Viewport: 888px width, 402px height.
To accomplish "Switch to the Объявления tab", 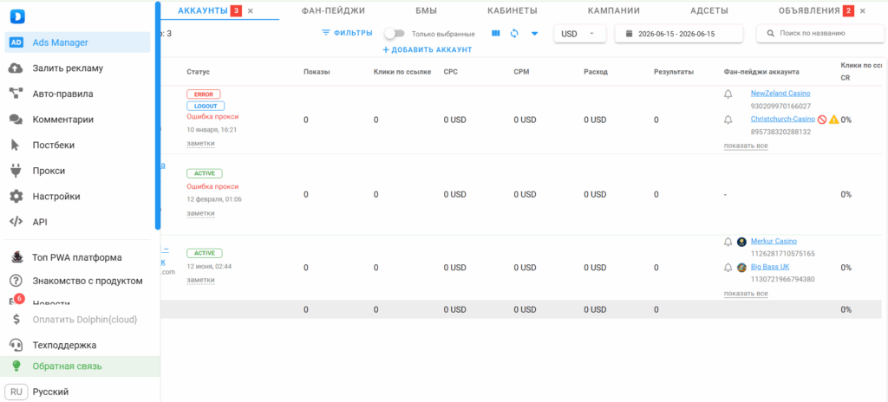I will [x=809, y=10].
